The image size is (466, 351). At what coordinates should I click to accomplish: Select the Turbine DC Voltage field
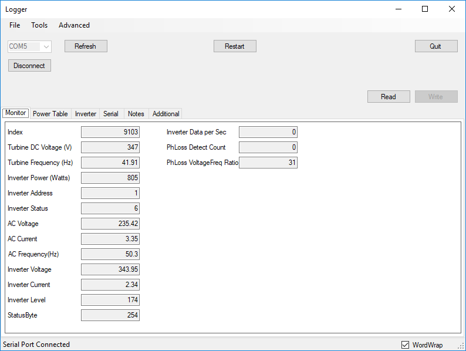tap(110, 147)
